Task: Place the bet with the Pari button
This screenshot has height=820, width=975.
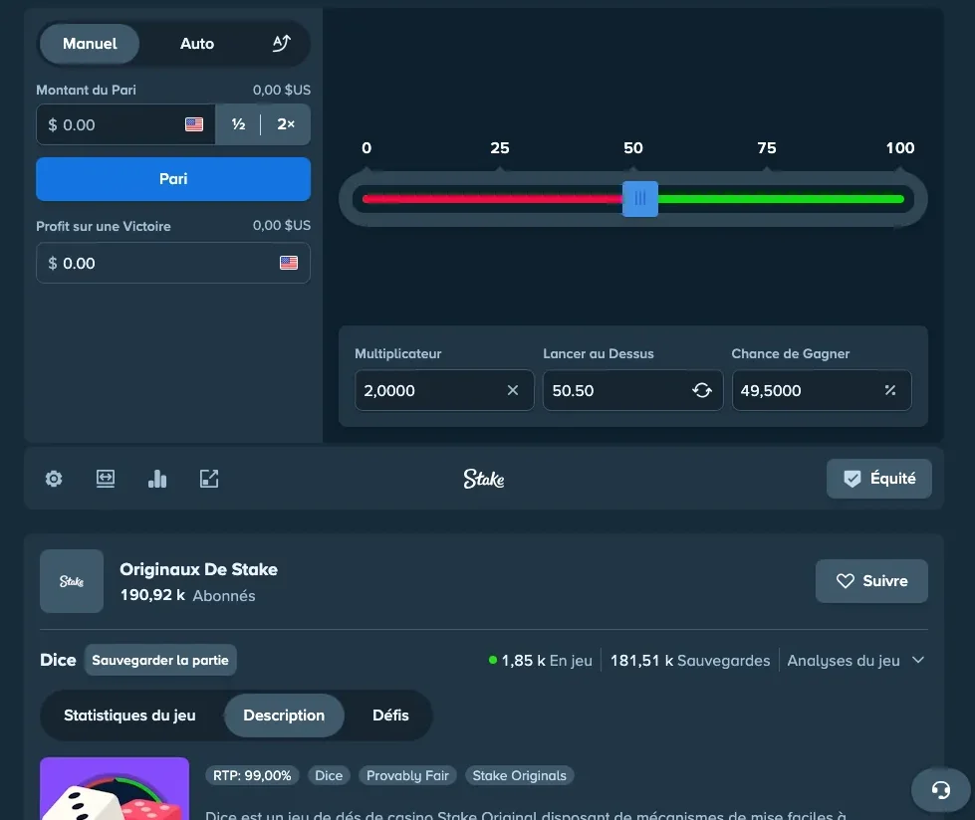Action: (173, 179)
